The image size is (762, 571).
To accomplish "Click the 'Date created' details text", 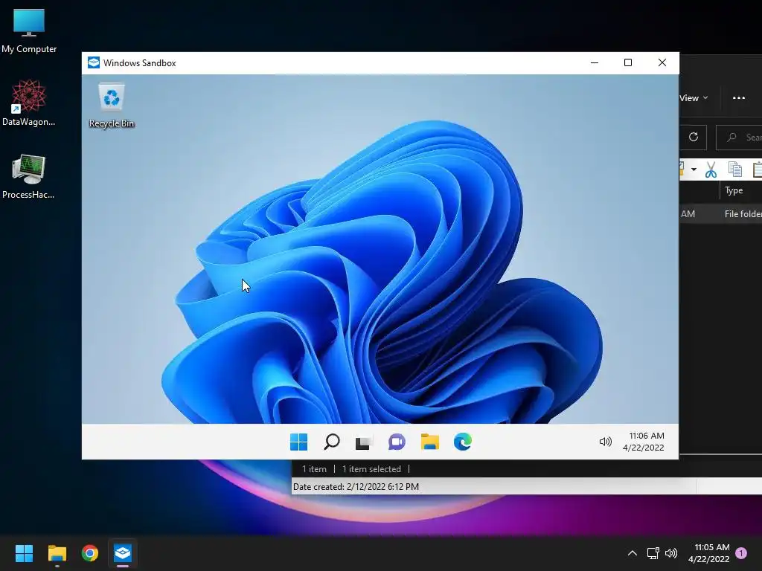I will 356,486.
